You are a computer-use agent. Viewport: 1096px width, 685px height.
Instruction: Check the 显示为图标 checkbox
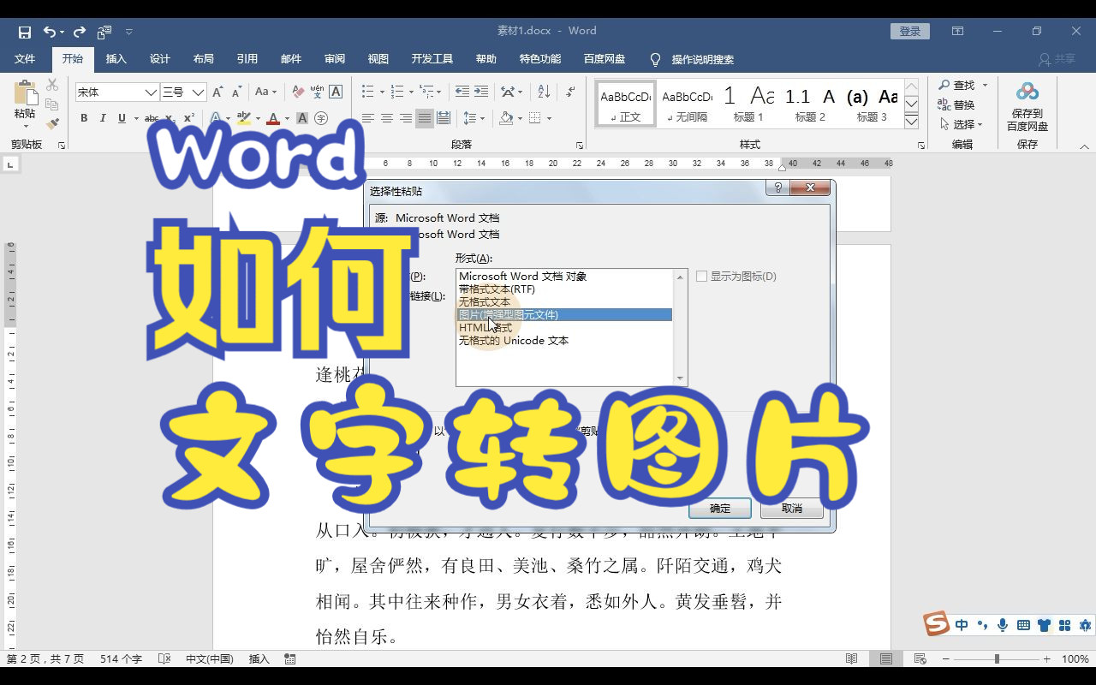[702, 277]
